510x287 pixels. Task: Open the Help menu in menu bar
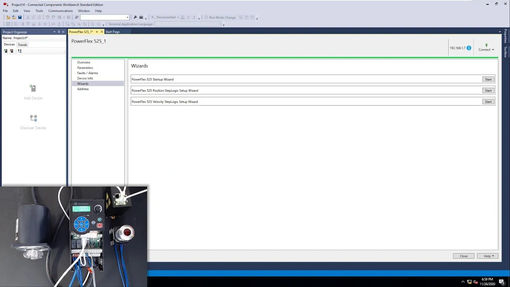(x=98, y=11)
